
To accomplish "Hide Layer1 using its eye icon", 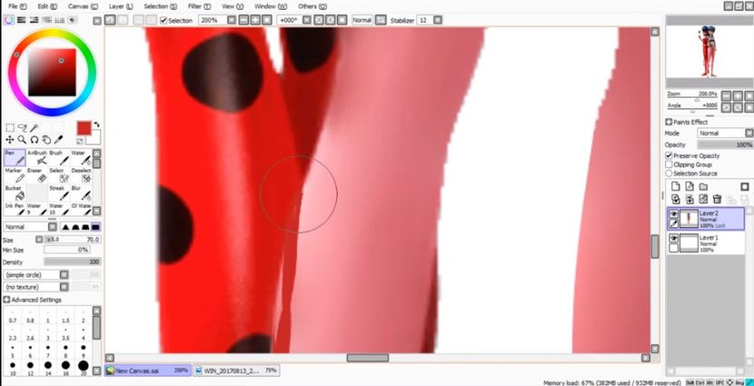I will coord(674,238).
